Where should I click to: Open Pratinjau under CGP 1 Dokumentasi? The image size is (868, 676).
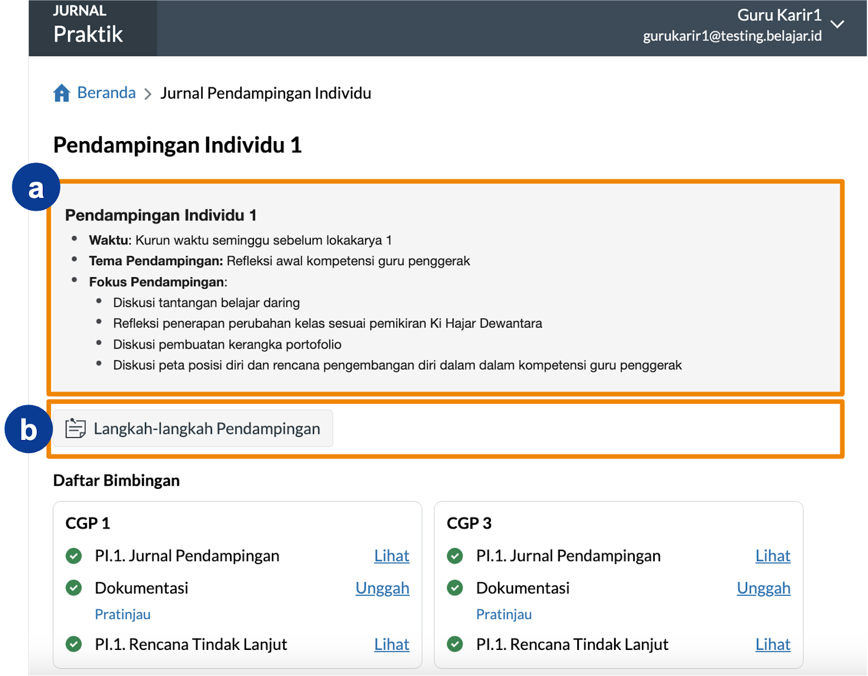[x=123, y=614]
